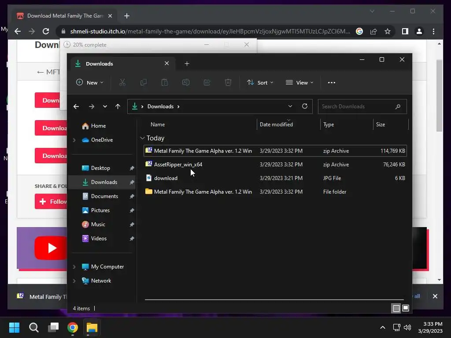Close the Downloads tab
The image size is (451, 338).
click(167, 63)
